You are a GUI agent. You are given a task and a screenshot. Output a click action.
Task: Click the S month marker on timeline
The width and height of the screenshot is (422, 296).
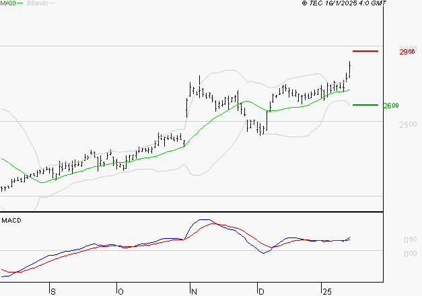53,292
